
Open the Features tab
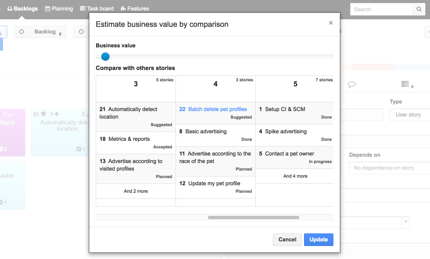(135, 8)
